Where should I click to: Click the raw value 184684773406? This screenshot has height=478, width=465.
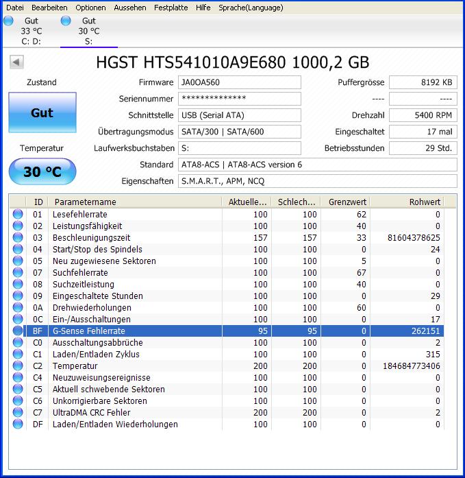[412, 366]
